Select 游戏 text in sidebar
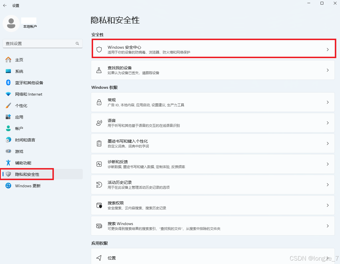The width and height of the screenshot is (340, 264). coord(19,151)
